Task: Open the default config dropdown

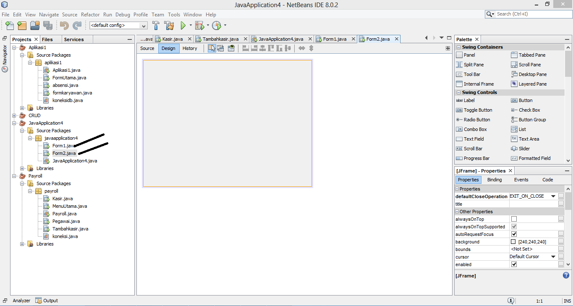Action: [x=144, y=26]
